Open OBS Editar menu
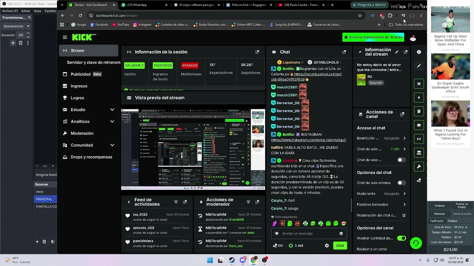 [26, 11]
